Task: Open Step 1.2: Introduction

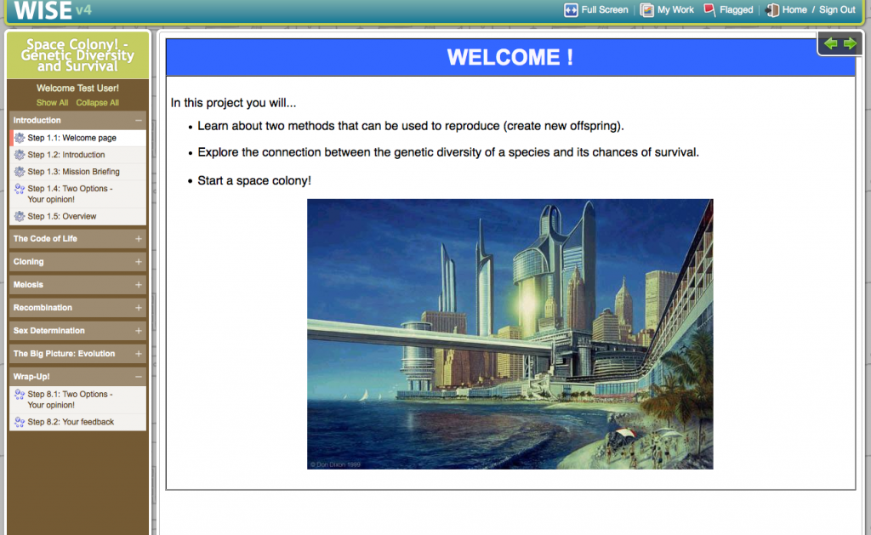Action: (77, 155)
